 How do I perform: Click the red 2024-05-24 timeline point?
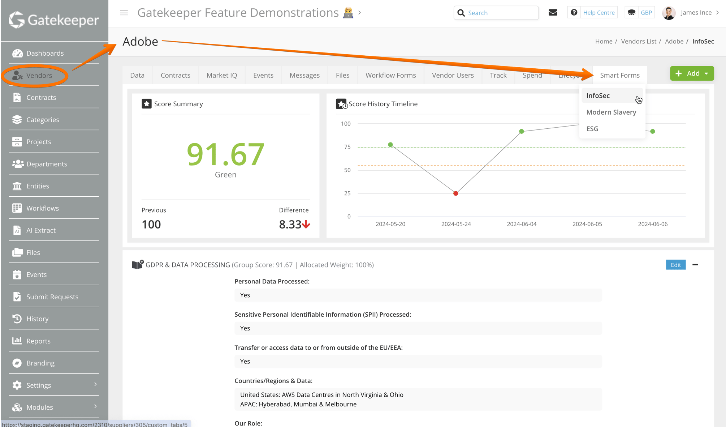[455, 193]
